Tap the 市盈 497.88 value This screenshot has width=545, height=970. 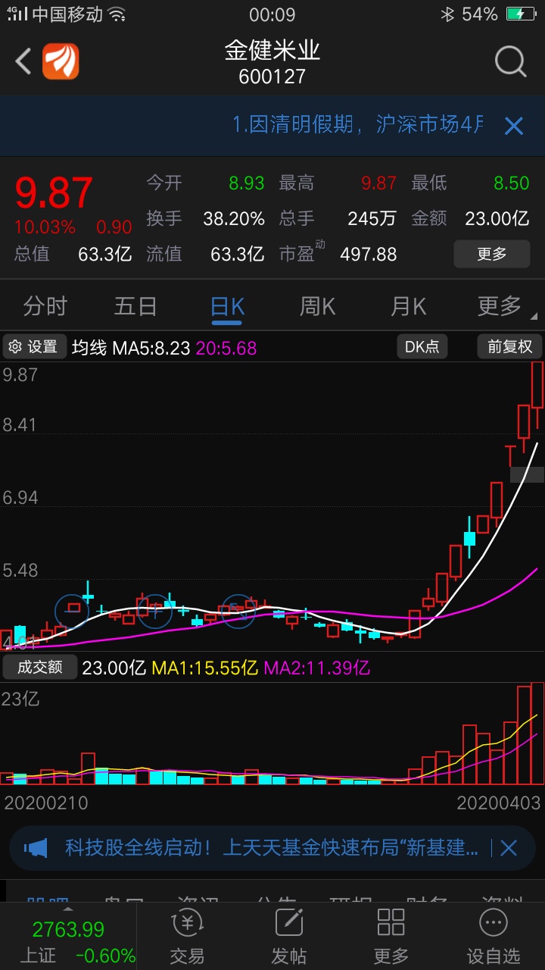pyautogui.click(x=369, y=254)
